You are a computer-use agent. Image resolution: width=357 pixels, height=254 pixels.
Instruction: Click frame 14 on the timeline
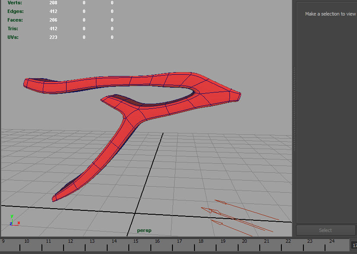pos(114,241)
